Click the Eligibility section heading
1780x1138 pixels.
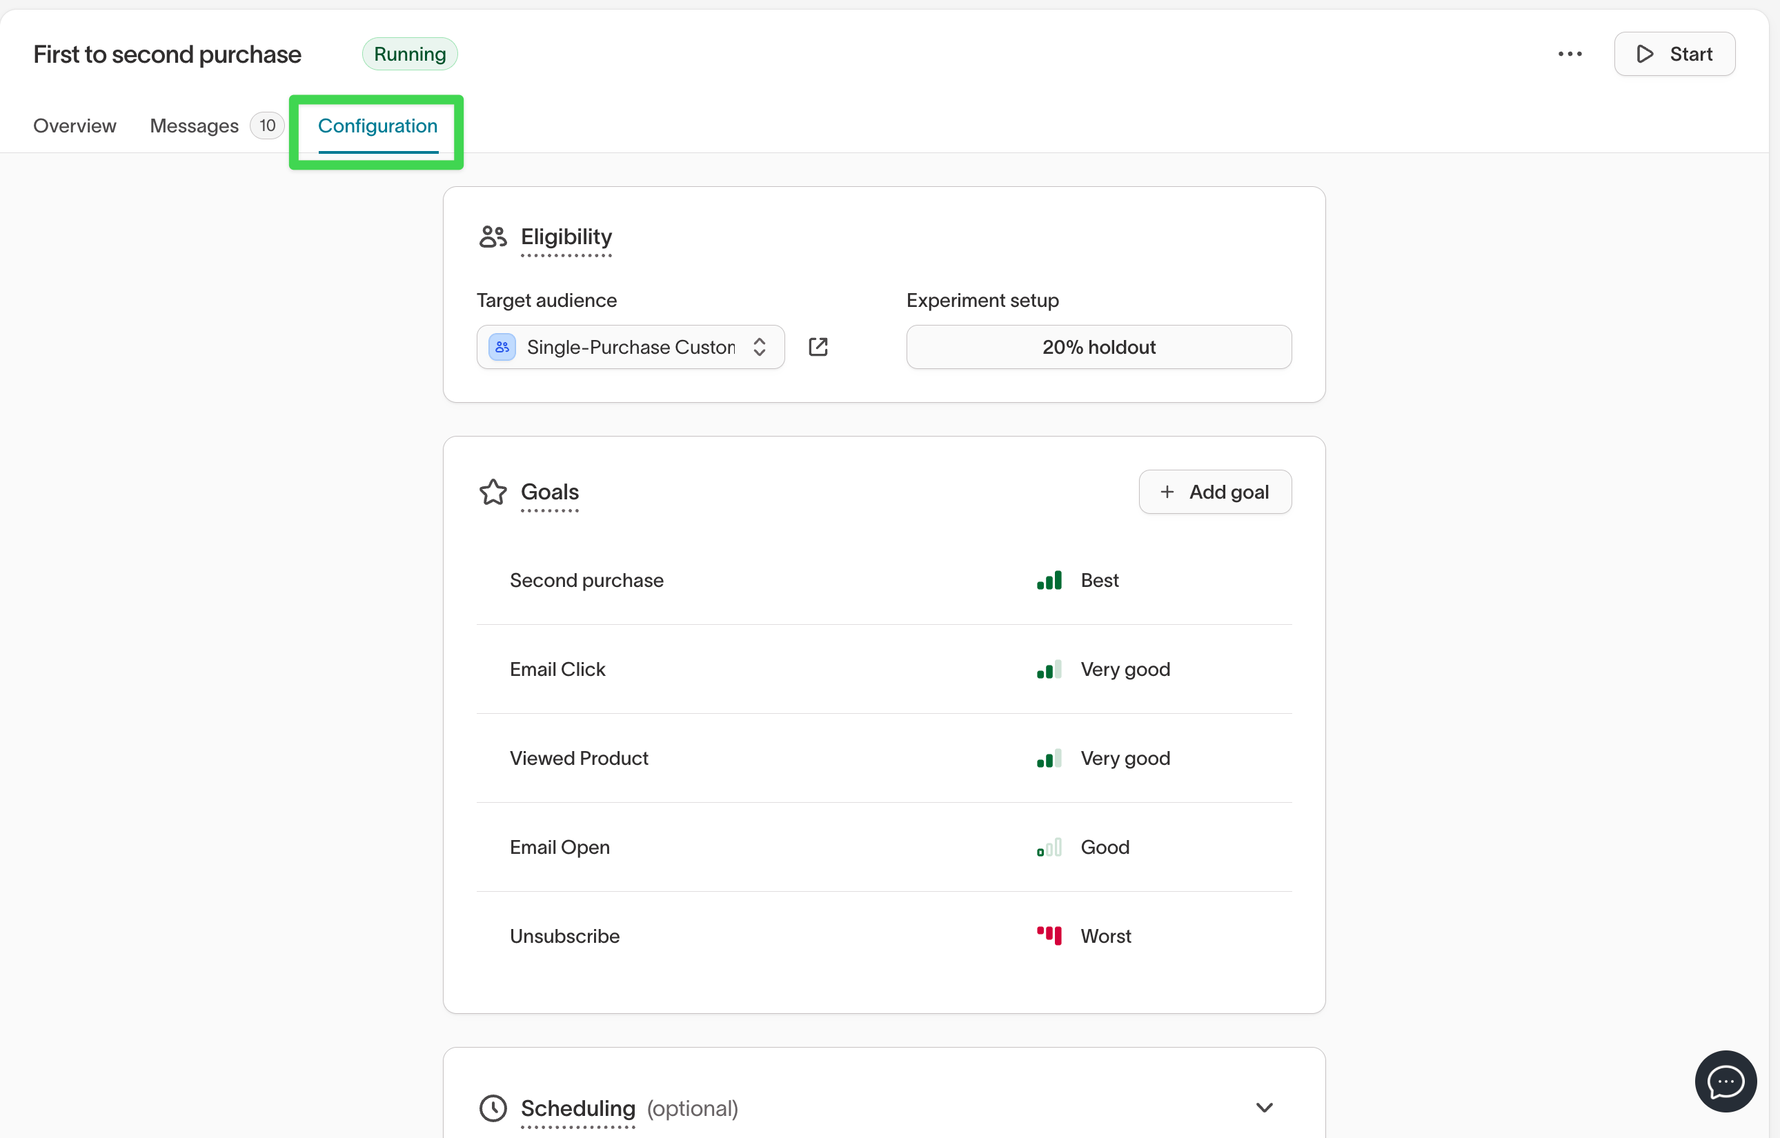pos(566,237)
